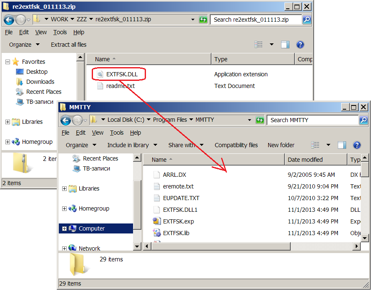
Task: Select the EXTFSK.exp file icon
Action: 156,221
